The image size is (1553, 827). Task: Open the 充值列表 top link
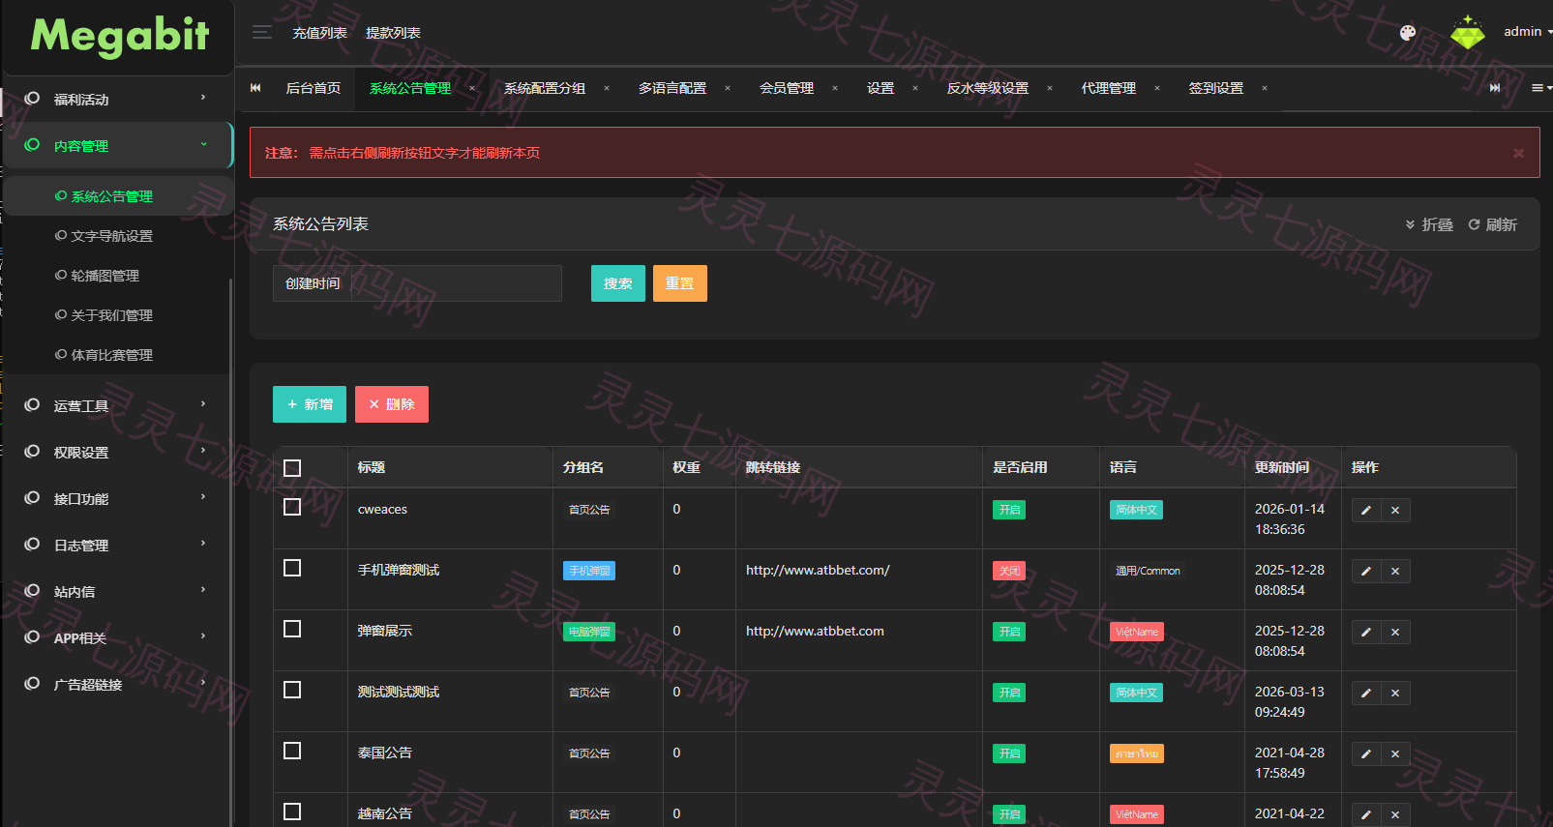(320, 33)
